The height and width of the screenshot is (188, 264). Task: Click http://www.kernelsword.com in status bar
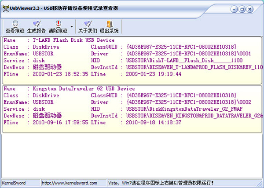coord(70,183)
